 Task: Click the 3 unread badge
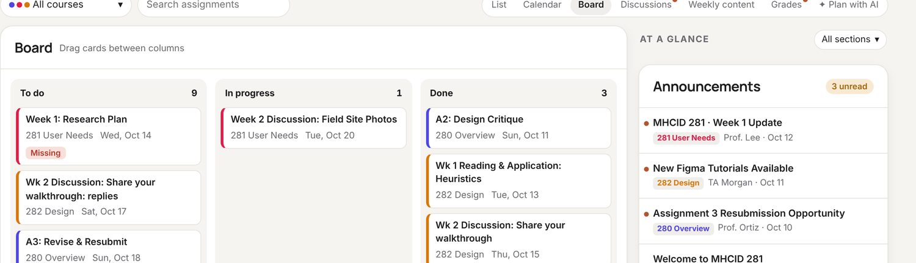click(x=849, y=87)
